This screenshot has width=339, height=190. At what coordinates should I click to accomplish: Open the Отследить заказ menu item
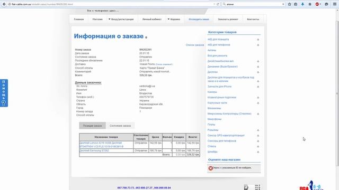coord(199,19)
